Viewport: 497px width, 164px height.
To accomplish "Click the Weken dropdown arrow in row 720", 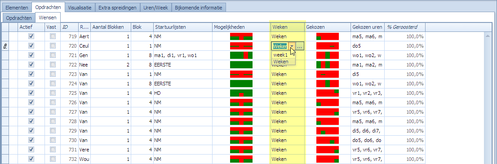I will click(292, 46).
